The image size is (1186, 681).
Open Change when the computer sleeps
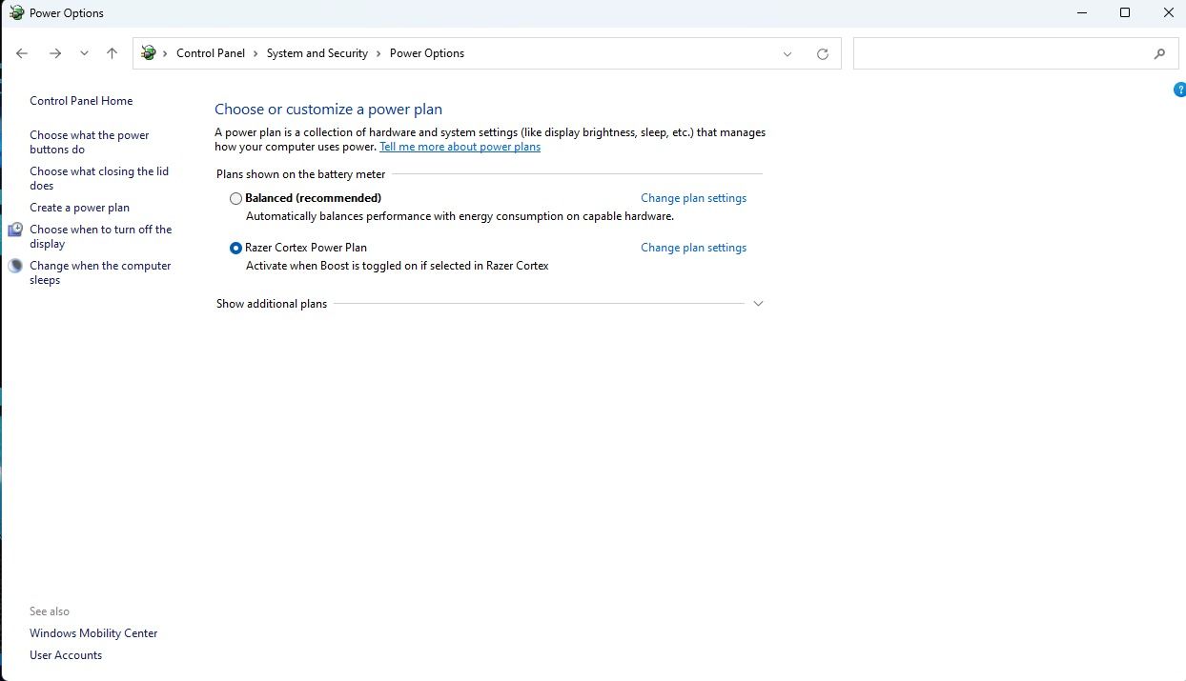click(x=100, y=272)
